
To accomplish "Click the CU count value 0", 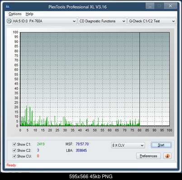I will point(38,156).
